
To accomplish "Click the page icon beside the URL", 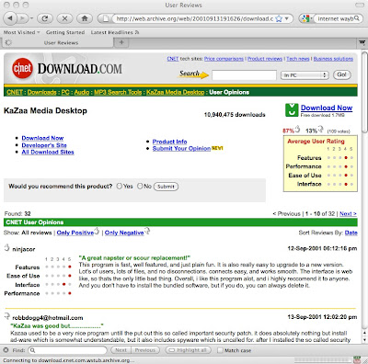I will coord(106,19).
